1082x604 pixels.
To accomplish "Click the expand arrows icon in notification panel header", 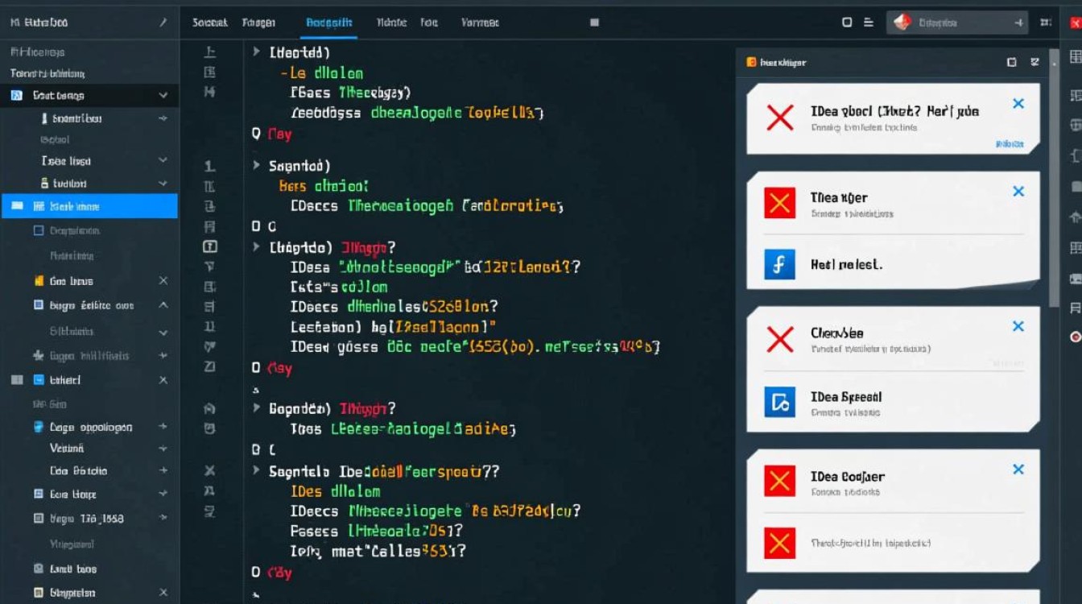I will pos(1035,62).
